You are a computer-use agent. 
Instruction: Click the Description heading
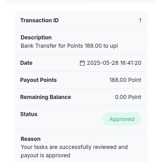[x=36, y=37]
